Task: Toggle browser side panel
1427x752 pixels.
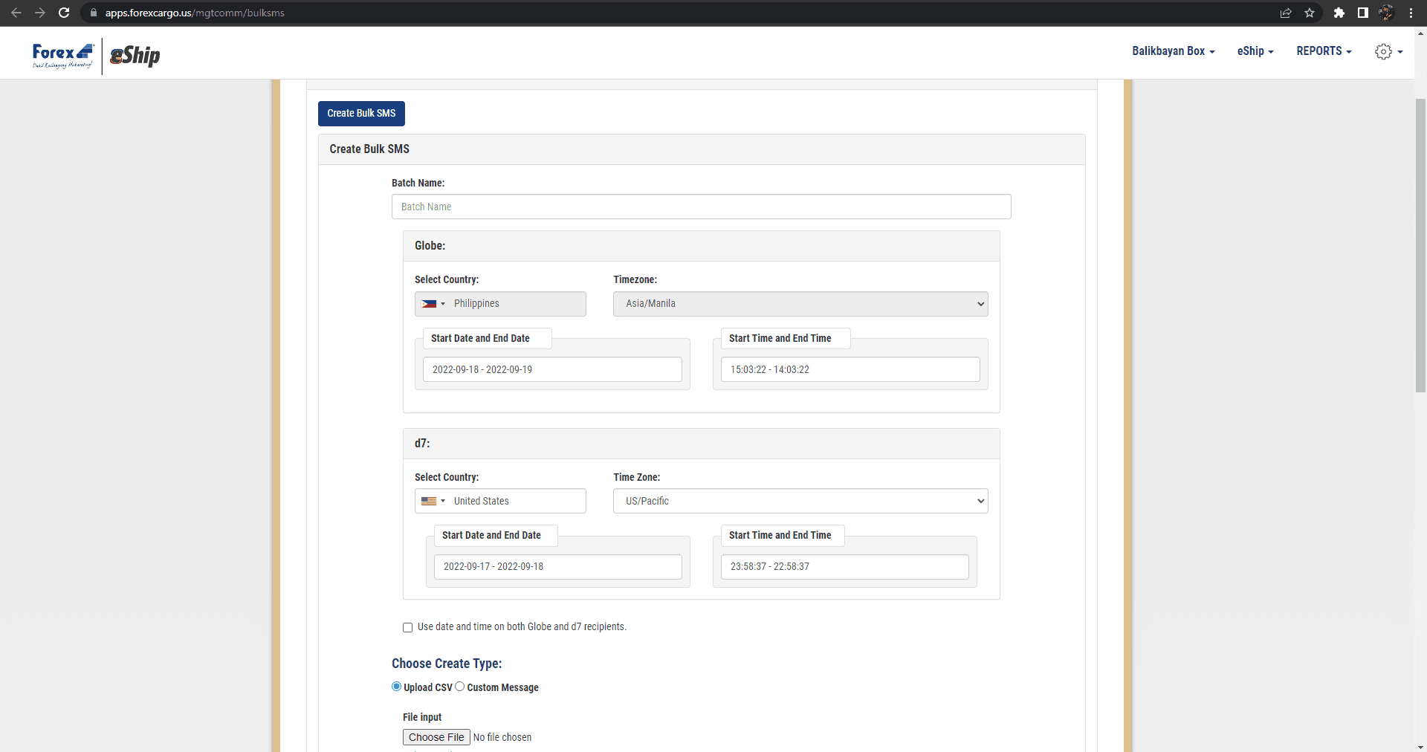Action: (x=1363, y=13)
